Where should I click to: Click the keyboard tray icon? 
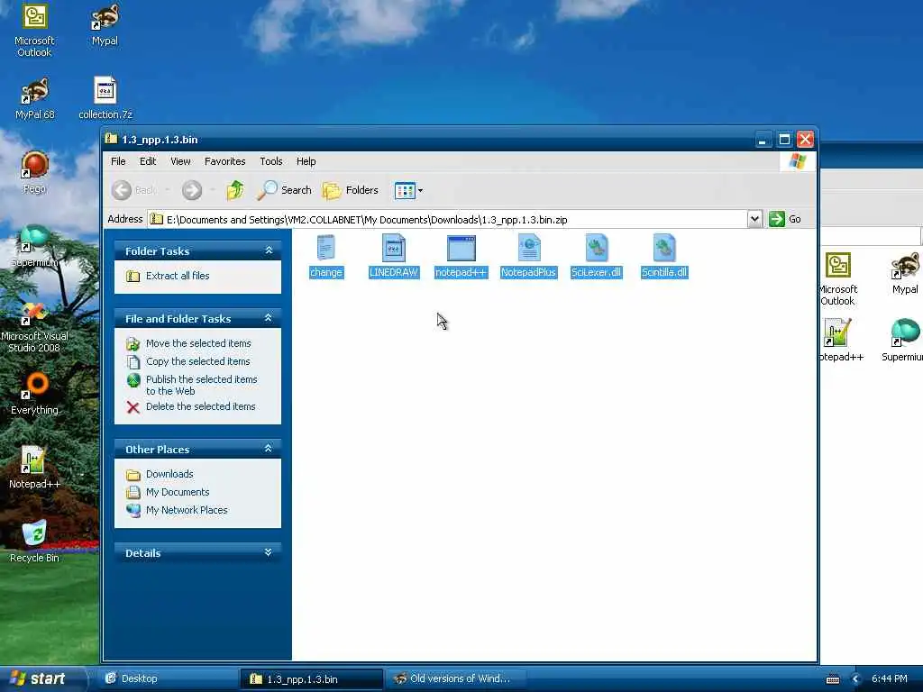pyautogui.click(x=833, y=679)
